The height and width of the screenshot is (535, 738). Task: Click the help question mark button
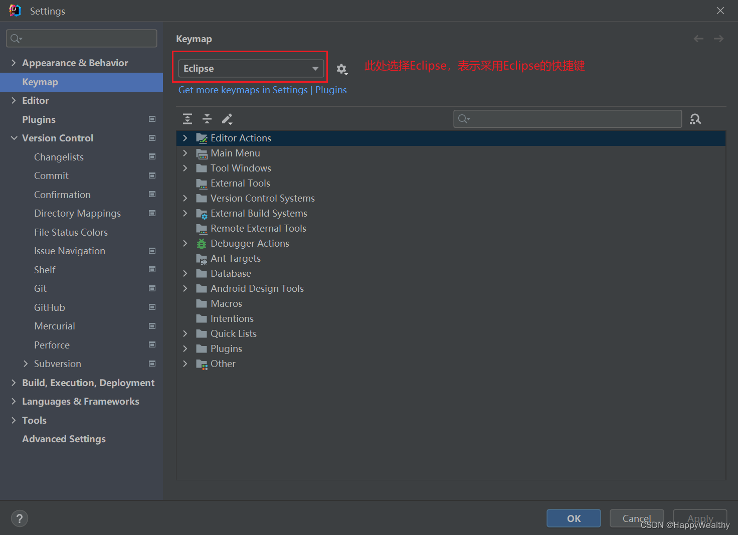[20, 518]
